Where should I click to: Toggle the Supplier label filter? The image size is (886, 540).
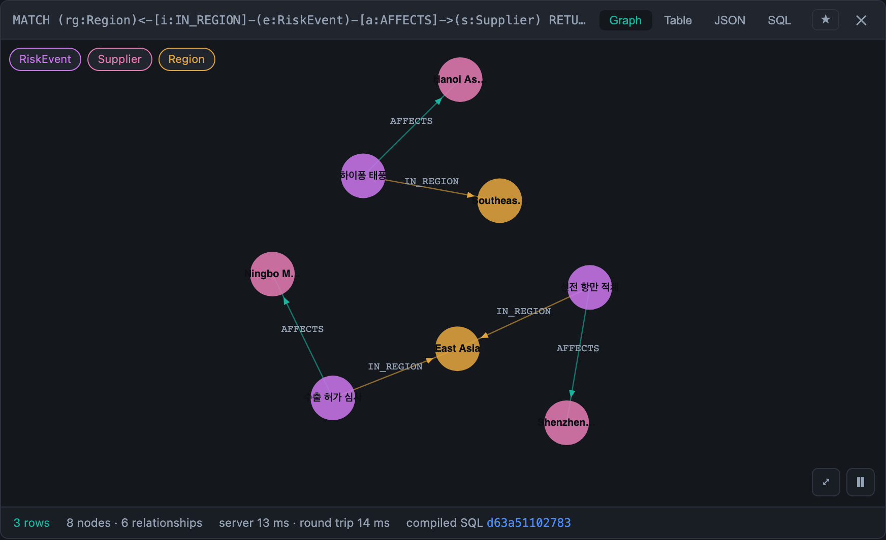click(x=120, y=59)
